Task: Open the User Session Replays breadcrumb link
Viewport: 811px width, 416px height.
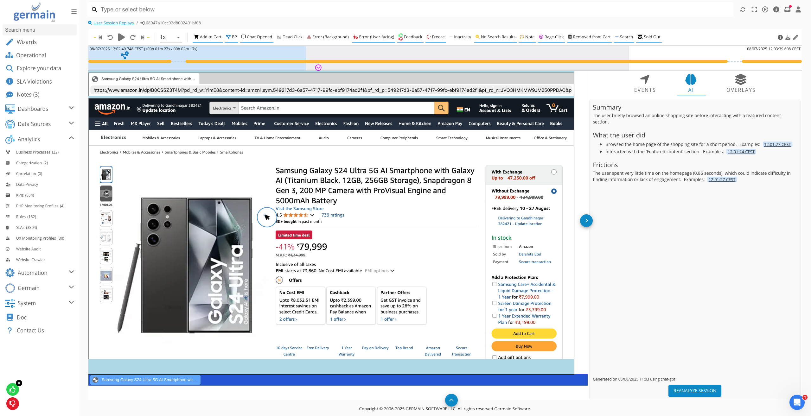Action: (113, 23)
